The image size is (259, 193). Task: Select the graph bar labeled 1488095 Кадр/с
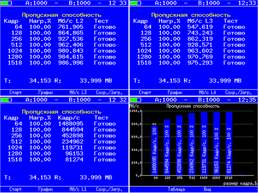(x=155, y=151)
